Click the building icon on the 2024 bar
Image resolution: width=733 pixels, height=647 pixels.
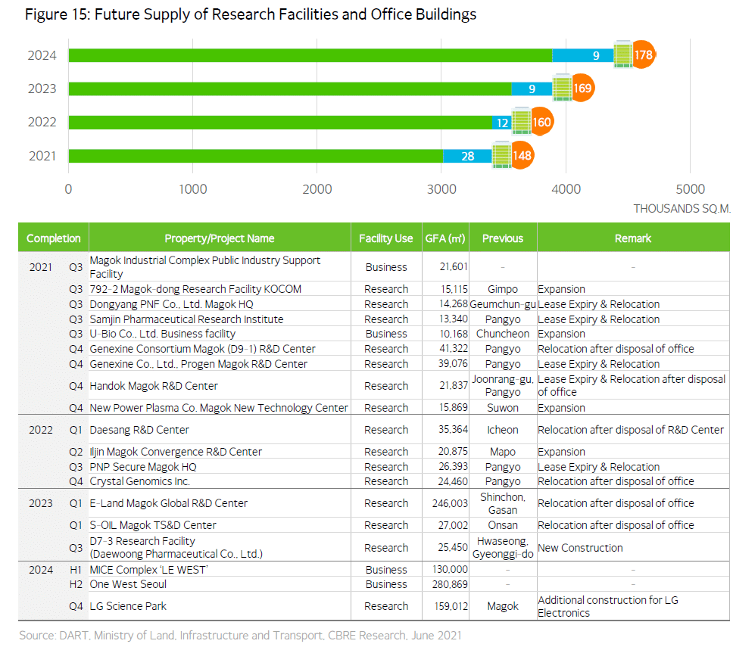(x=622, y=54)
